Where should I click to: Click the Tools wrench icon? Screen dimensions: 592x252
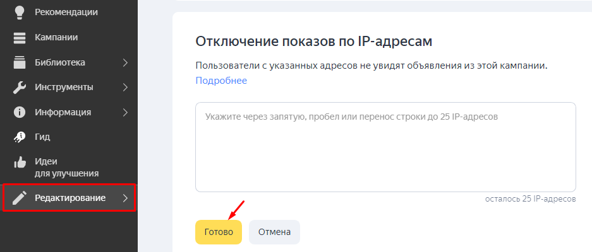(19, 87)
